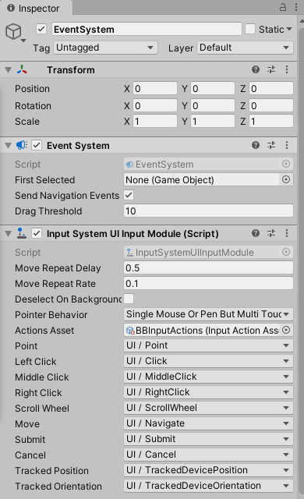The height and width of the screenshot is (499, 304).
Task: Open the Tag Untagged dropdown
Action: [105, 48]
